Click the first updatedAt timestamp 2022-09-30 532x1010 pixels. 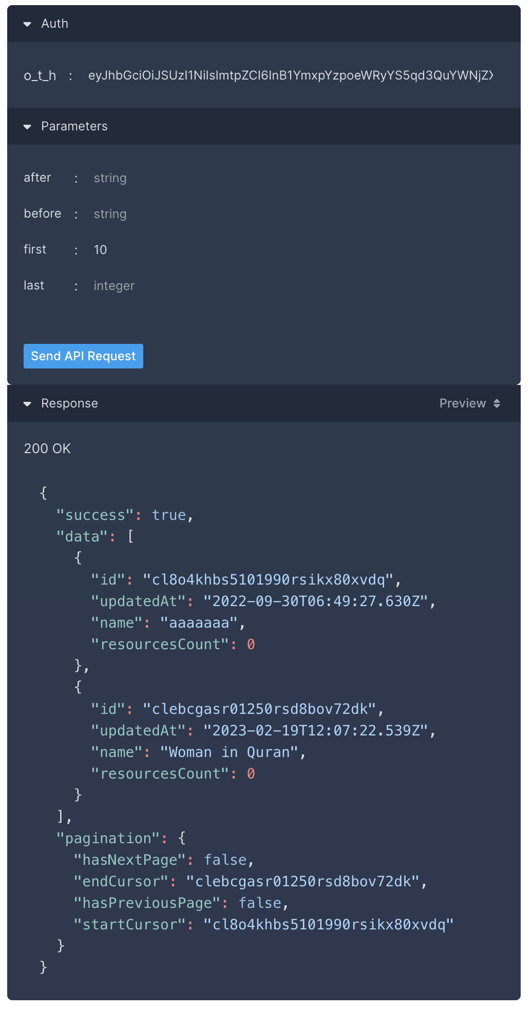[x=316, y=601]
